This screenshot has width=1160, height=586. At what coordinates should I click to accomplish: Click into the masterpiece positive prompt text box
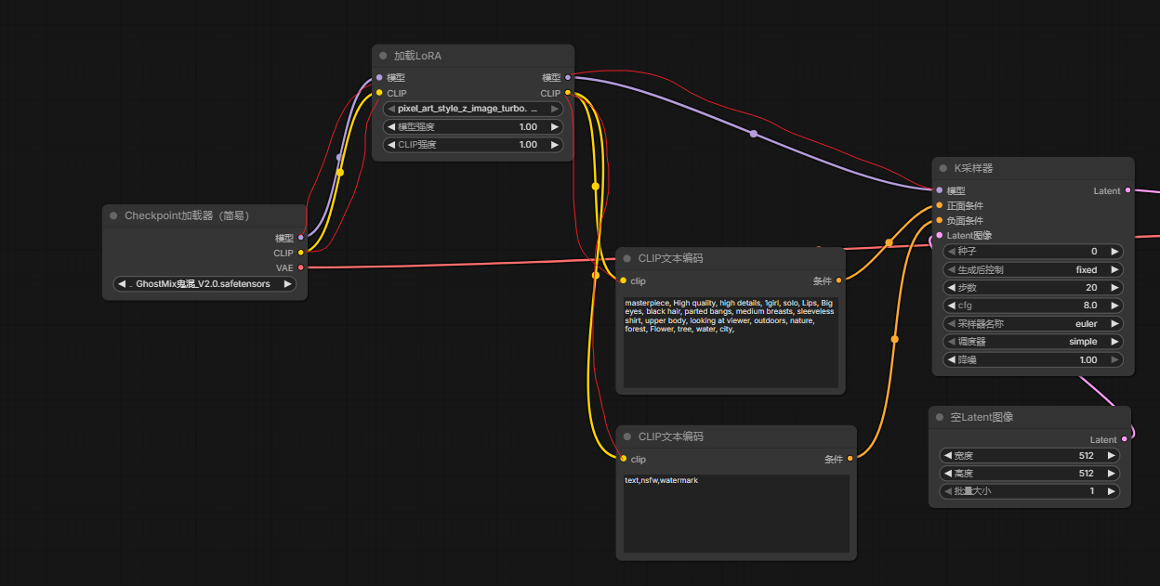[731, 342]
